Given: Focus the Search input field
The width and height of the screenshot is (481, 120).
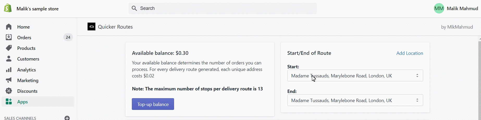Looking at the screenshot, I should [223, 8].
